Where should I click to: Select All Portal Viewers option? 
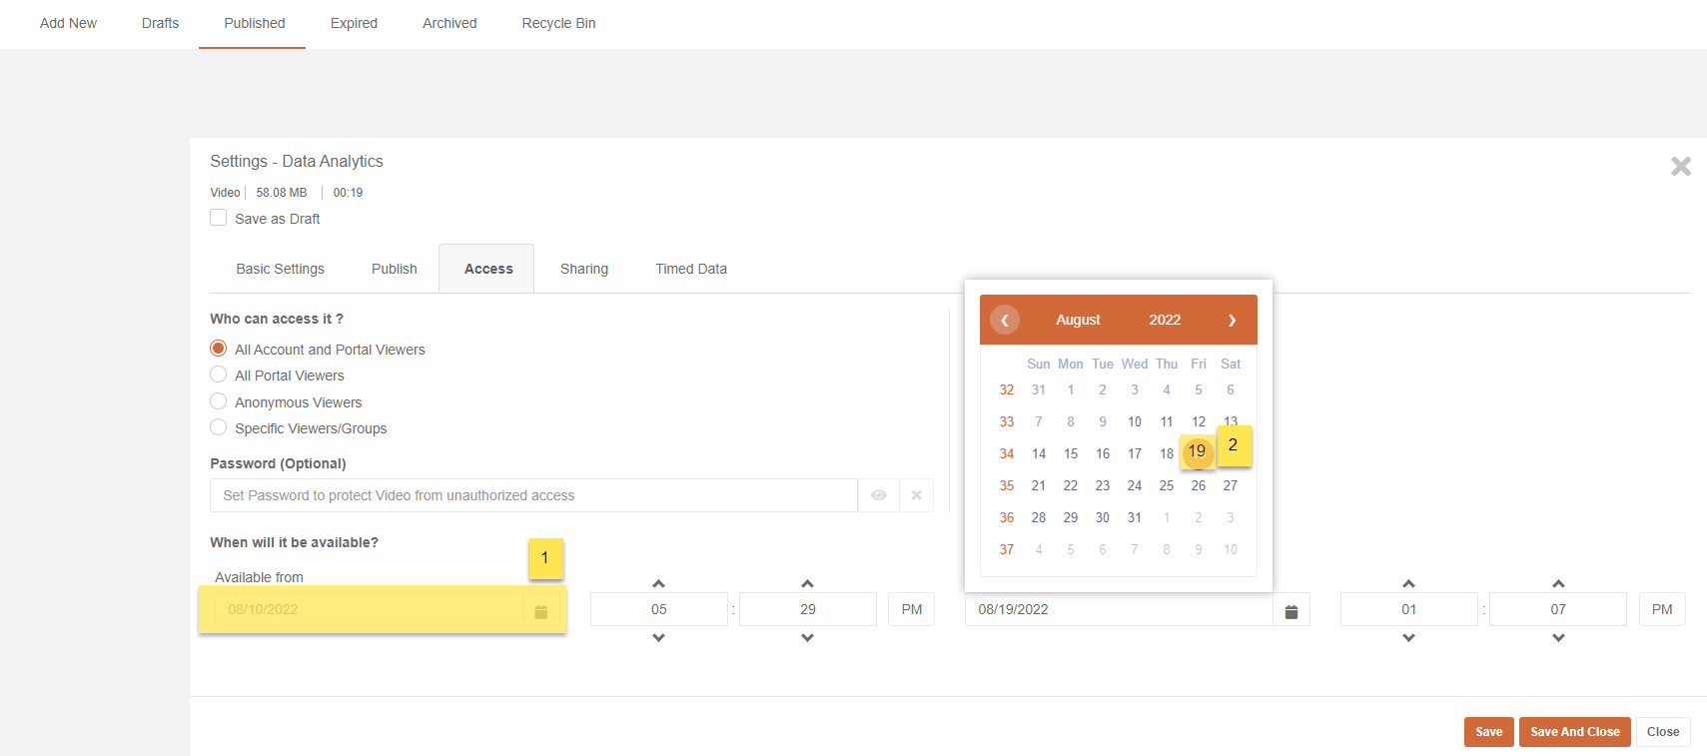click(219, 375)
